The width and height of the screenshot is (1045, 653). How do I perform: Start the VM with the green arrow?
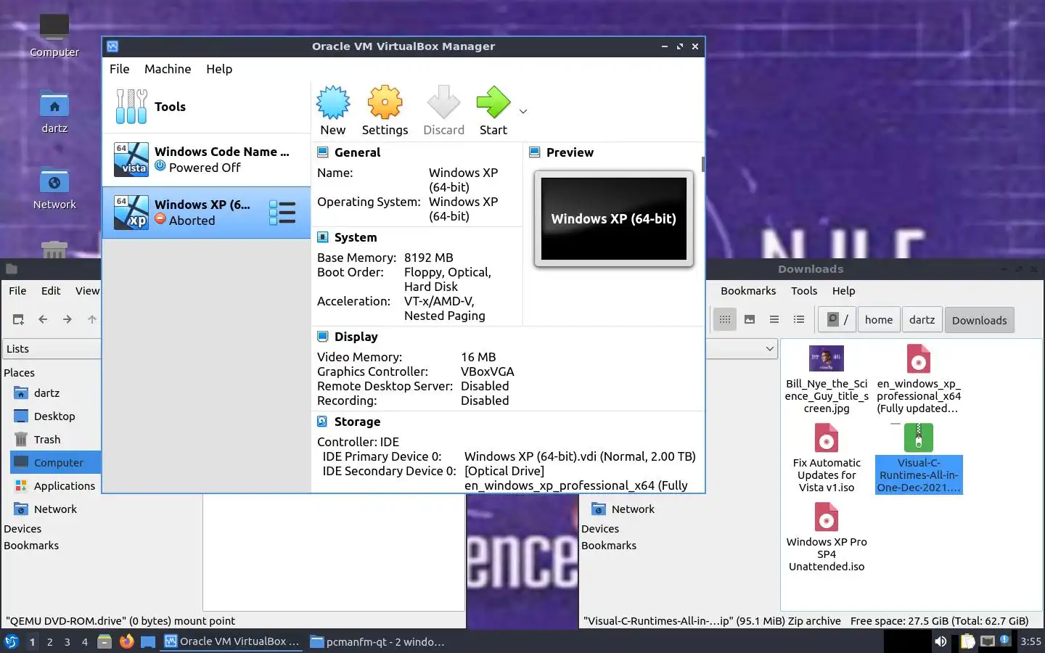tap(493, 110)
